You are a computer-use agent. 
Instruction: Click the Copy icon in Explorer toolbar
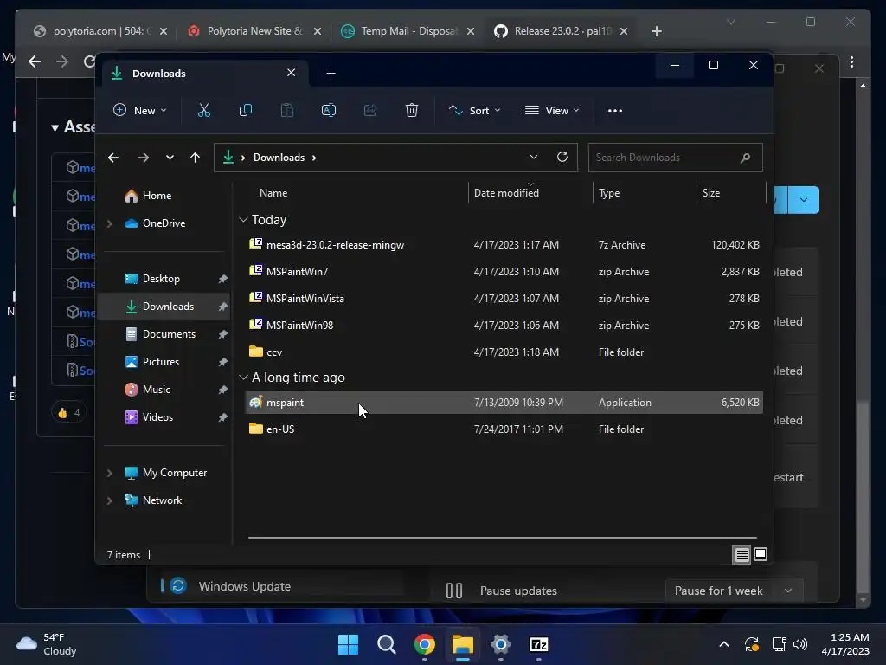(x=245, y=110)
